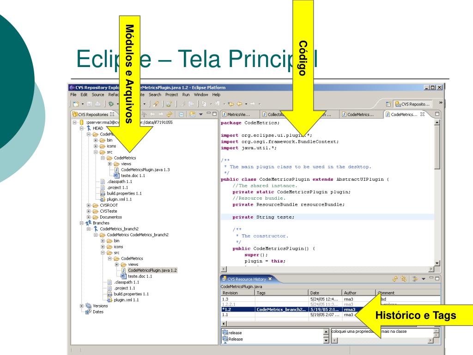The width and height of the screenshot is (473, 355).
Task: Open the Project menu
Action: coord(172,94)
